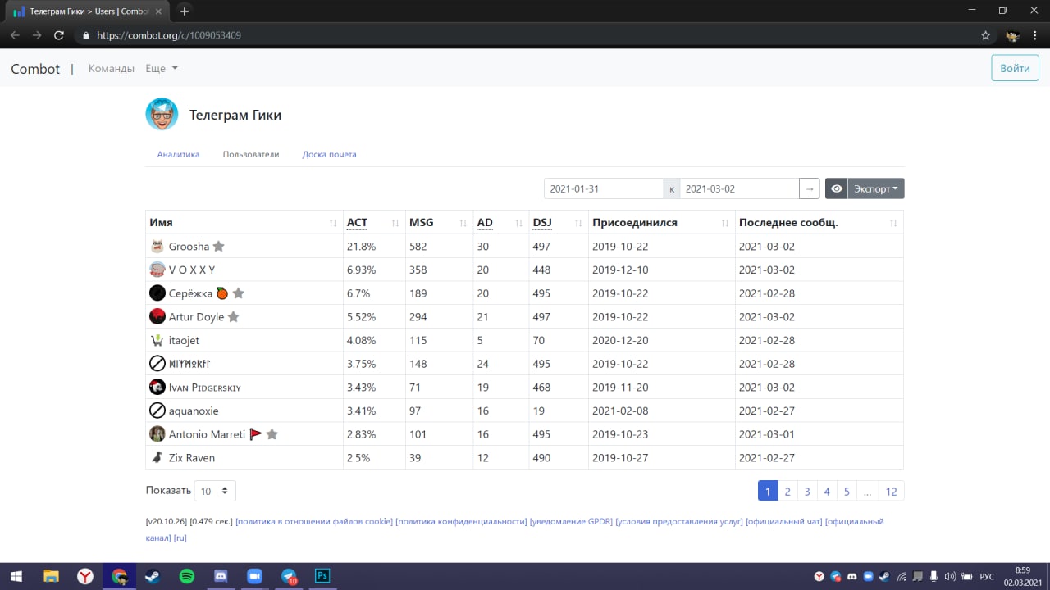Select the Пользователи tab

251,154
